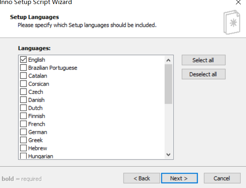Select the Dutch row text

(x=35, y=108)
